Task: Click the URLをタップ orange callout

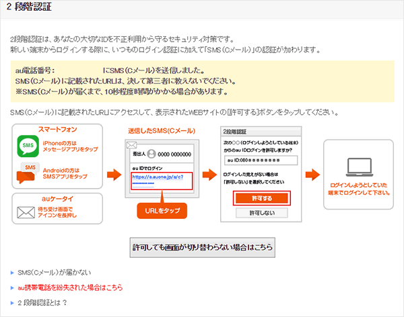Action: tap(162, 211)
